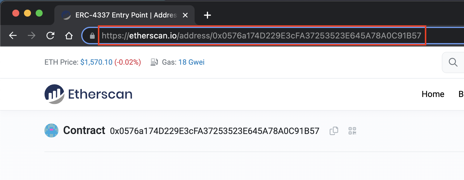Screen dimensions: 464x180
Task: Go back using the browser back arrow
Action: (12, 35)
